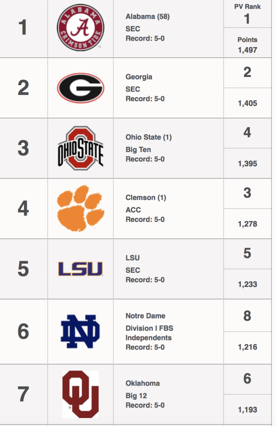Click the Oklahoma OU logo
This screenshot has width=276, height=426.
click(80, 394)
